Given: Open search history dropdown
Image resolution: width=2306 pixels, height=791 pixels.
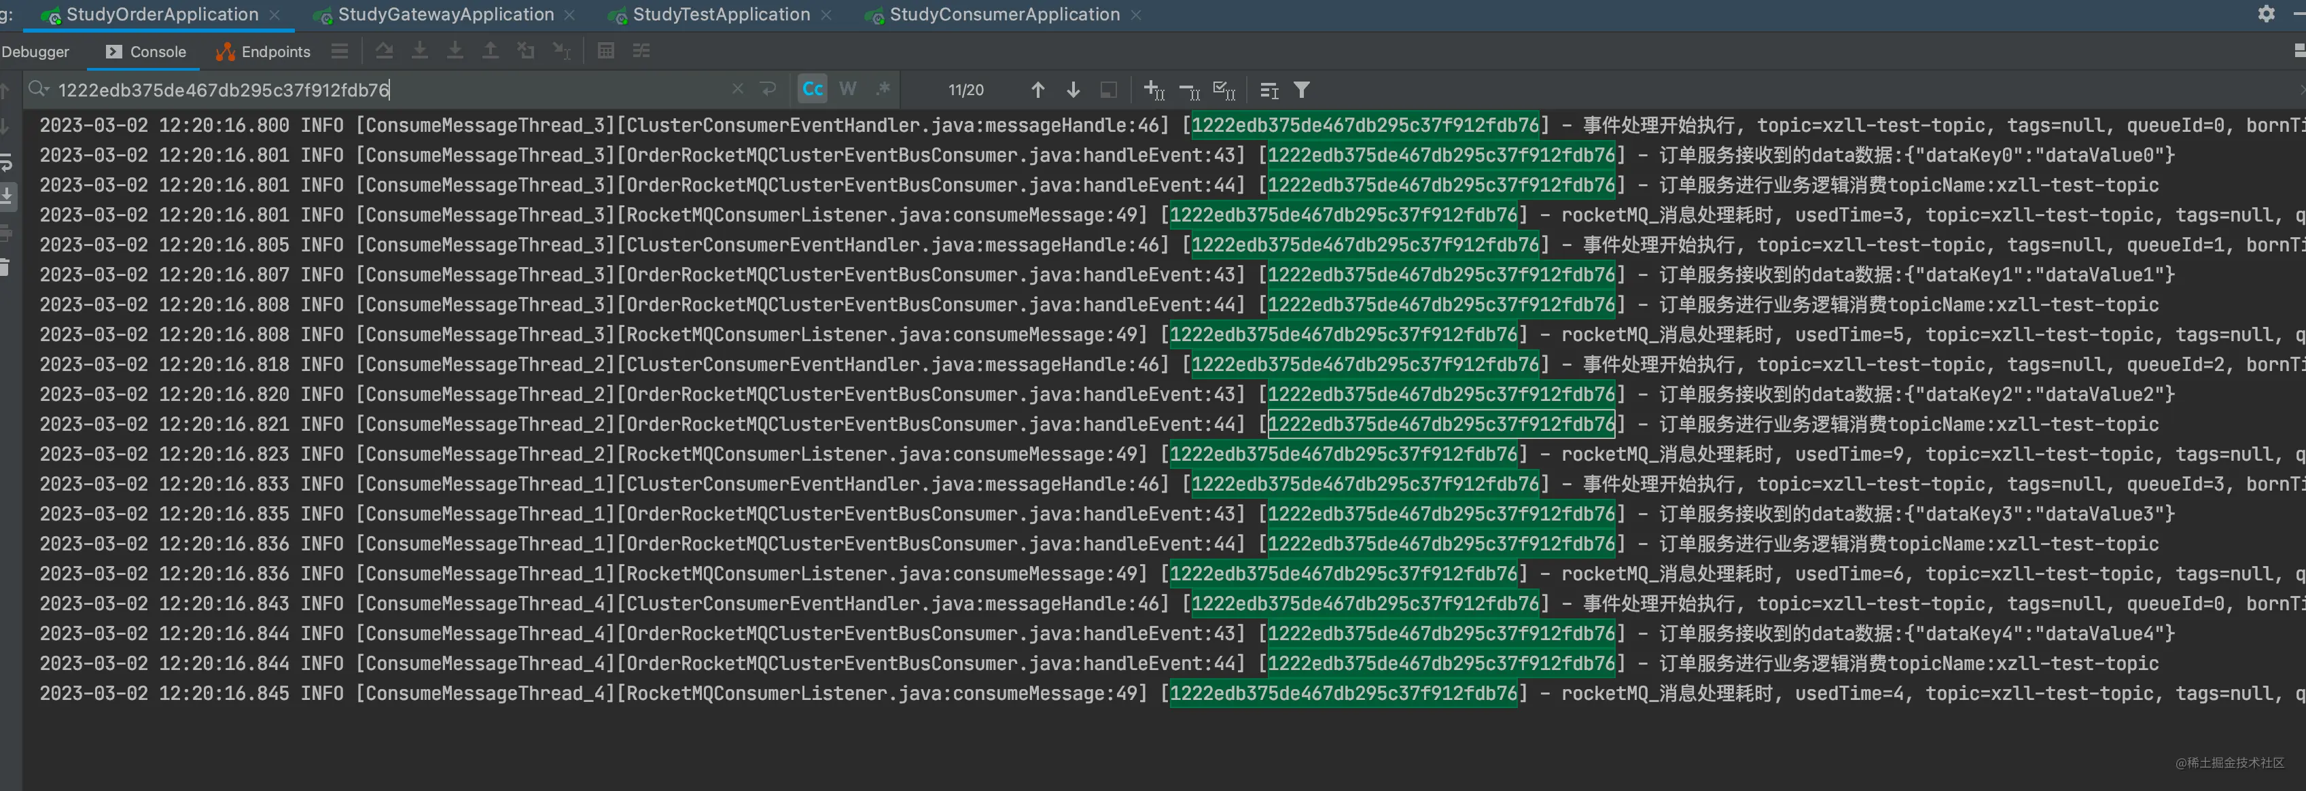Looking at the screenshot, I should point(39,89).
